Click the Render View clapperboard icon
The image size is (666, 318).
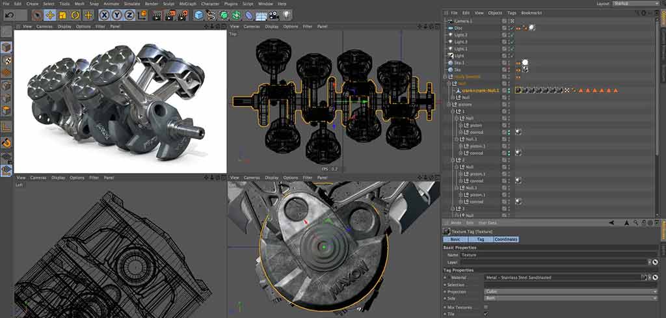coord(157,16)
